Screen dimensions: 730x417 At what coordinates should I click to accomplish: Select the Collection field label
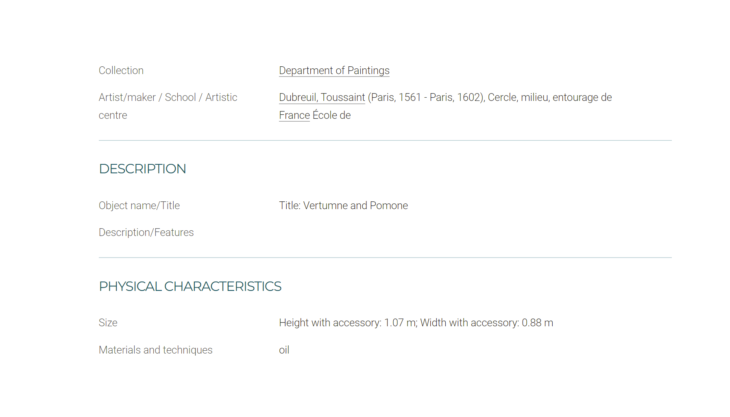coord(121,70)
